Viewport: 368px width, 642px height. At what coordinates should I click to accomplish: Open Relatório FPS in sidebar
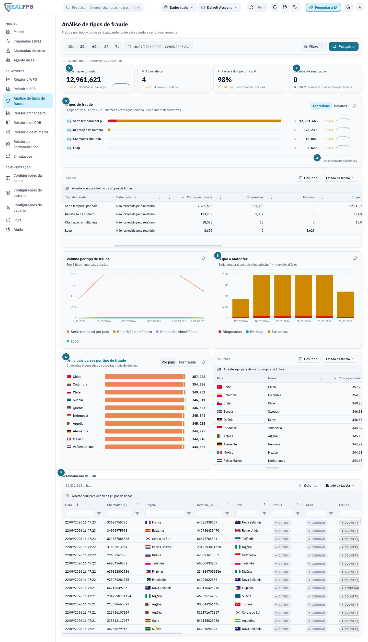click(28, 89)
